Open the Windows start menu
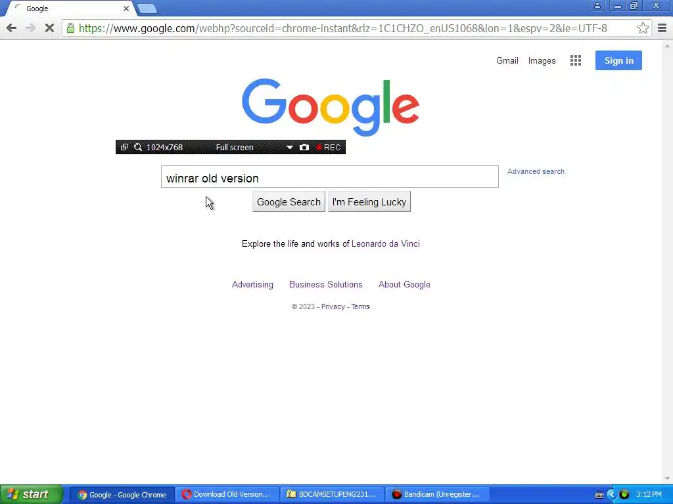 [x=31, y=494]
